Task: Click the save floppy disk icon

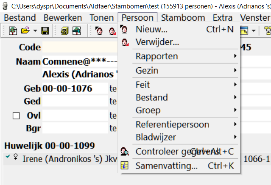Action: 45,30
